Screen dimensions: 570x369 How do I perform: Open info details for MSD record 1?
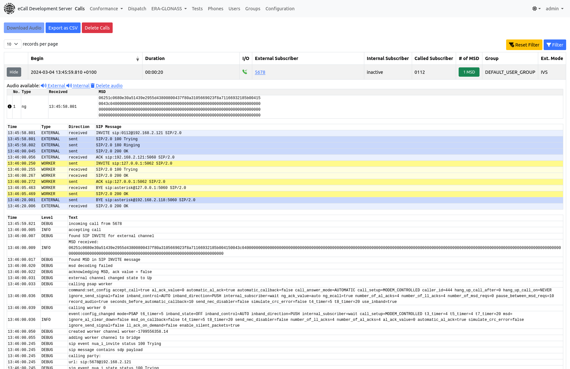click(x=10, y=106)
